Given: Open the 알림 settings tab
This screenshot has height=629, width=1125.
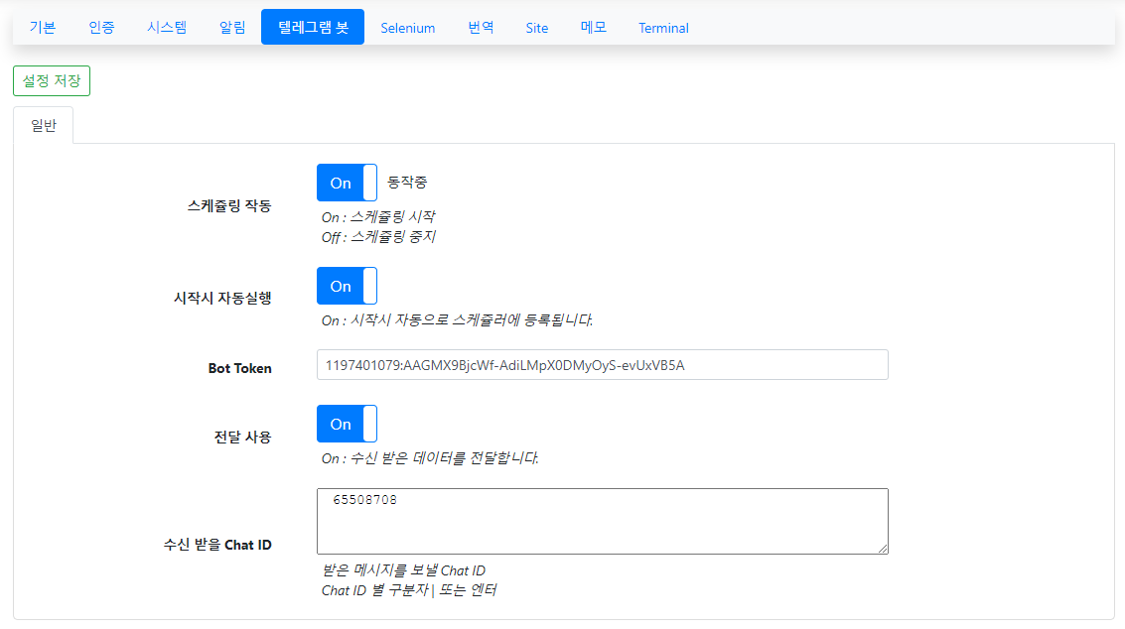Looking at the screenshot, I should point(232,28).
